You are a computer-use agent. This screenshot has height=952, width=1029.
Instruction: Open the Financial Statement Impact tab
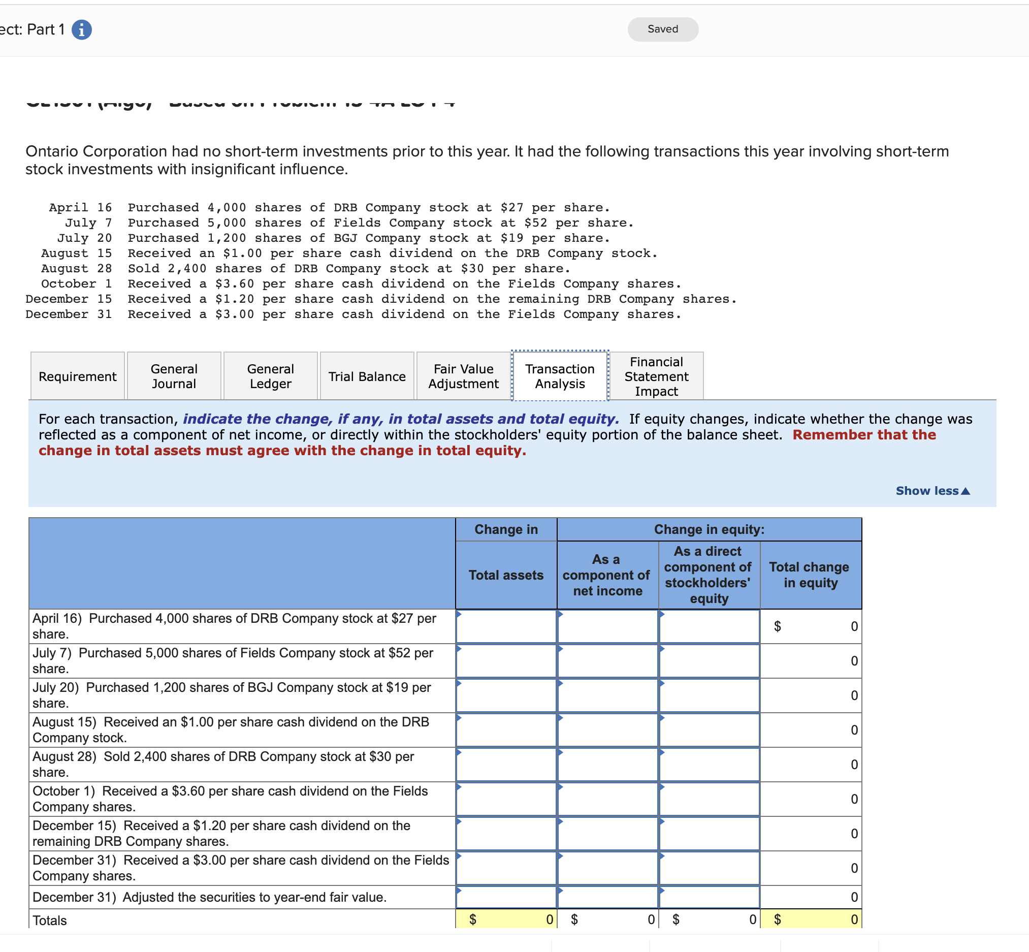[x=656, y=376]
